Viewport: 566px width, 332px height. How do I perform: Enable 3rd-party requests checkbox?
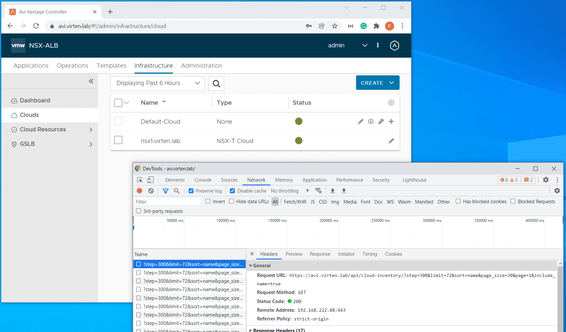tap(139, 211)
